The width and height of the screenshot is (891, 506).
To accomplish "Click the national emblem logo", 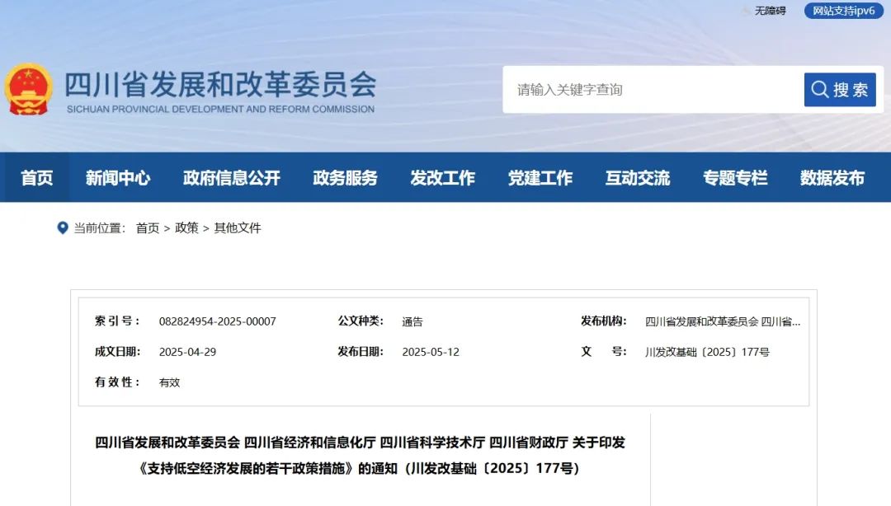I will coord(28,89).
